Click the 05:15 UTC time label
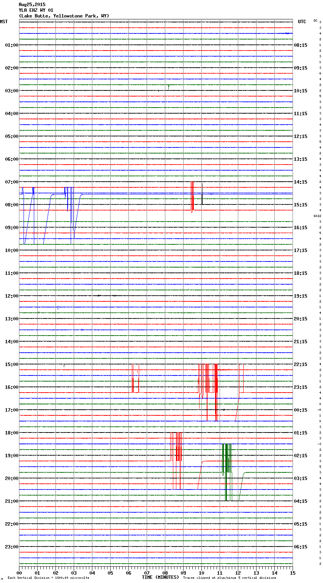Screen dimensions: 323x583 pyautogui.click(x=301, y=524)
